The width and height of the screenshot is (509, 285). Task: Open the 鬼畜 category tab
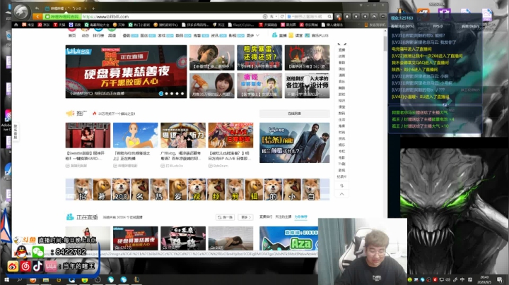tap(201, 35)
